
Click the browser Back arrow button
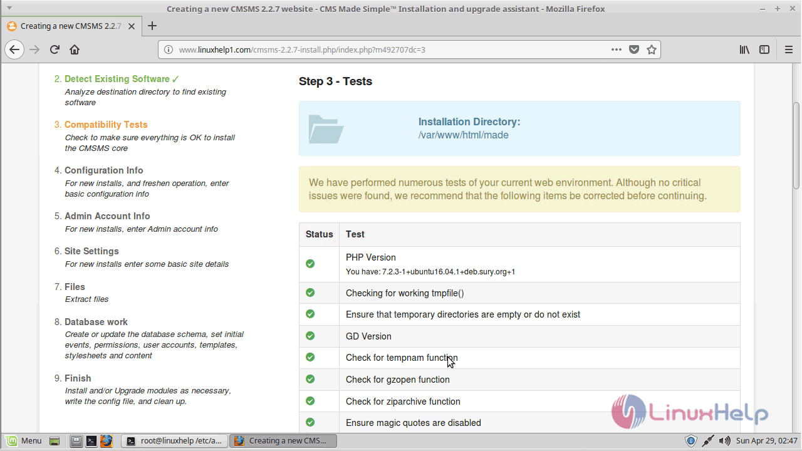point(14,49)
